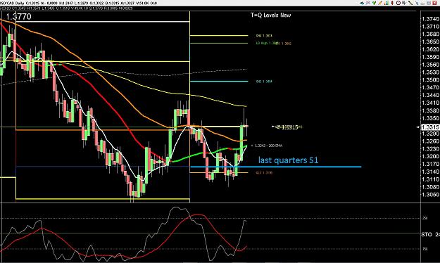Click the STO stochastic indicator label
The image size is (440, 263).
(x=427, y=234)
